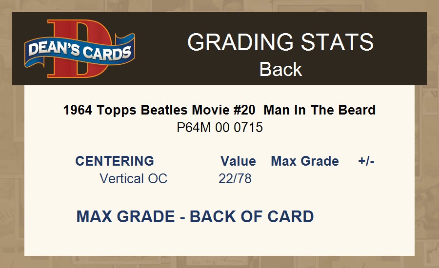The image size is (439, 268).
Task: Click the 1964 Topps Beatles Movie #20 title
Action: (159, 110)
